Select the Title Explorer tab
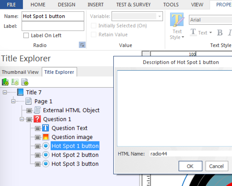This screenshot has height=186, width=232. 59,72
